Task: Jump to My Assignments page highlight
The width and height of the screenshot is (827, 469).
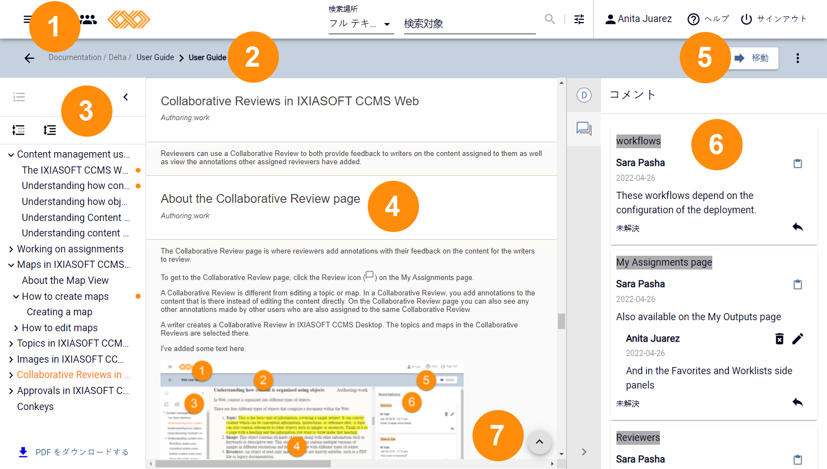Action: pos(664,262)
